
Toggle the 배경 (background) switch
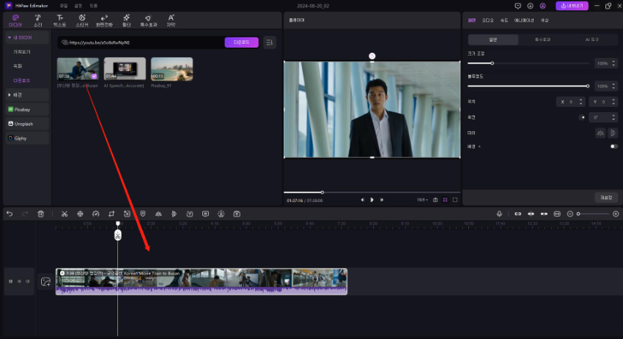point(613,146)
